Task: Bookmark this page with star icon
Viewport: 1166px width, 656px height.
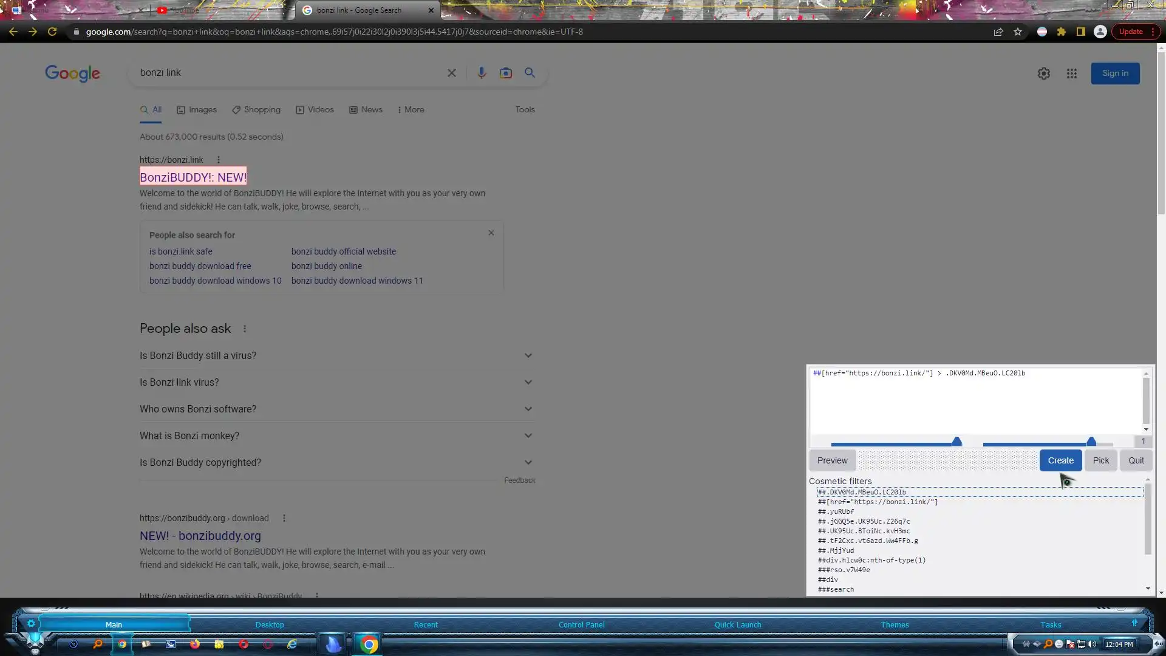Action: tap(1018, 32)
